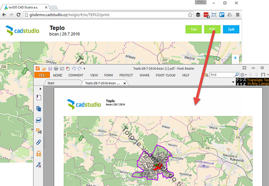Zoom in map with plus button

click(x=235, y=58)
